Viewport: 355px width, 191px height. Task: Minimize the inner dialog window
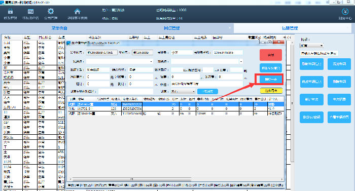[x=263, y=43]
